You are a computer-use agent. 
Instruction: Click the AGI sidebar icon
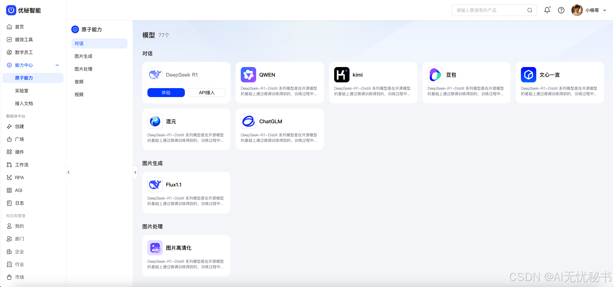[x=9, y=190]
